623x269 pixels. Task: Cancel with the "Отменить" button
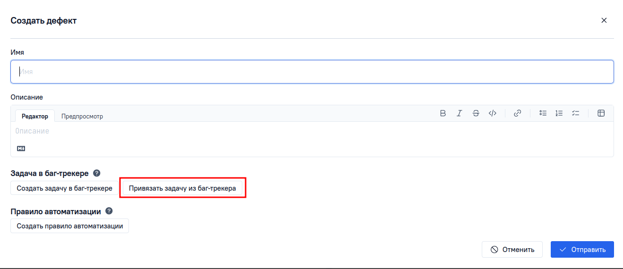(512, 250)
